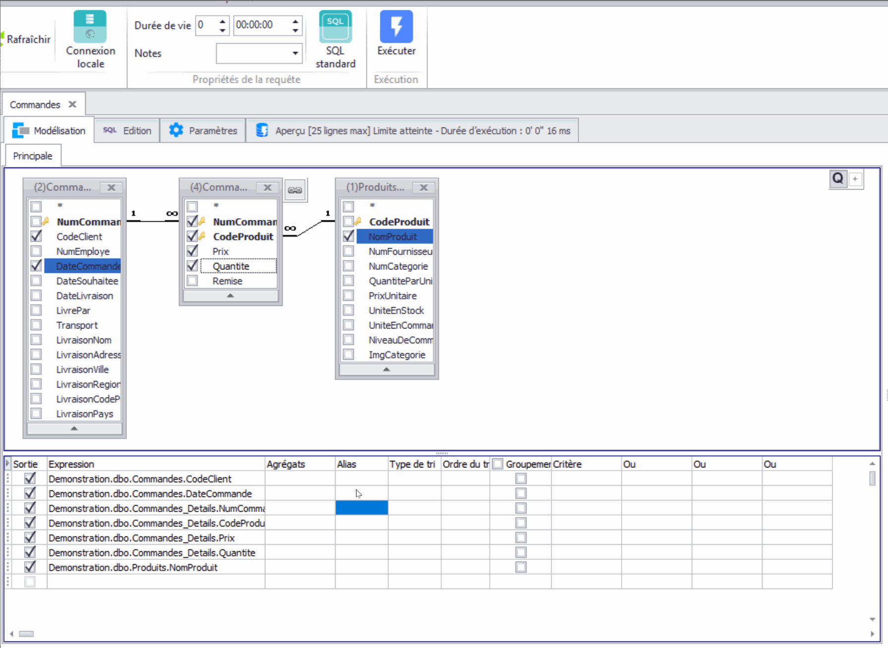
Task: Click the Q magnifier icon in diagram
Action: tap(838, 179)
